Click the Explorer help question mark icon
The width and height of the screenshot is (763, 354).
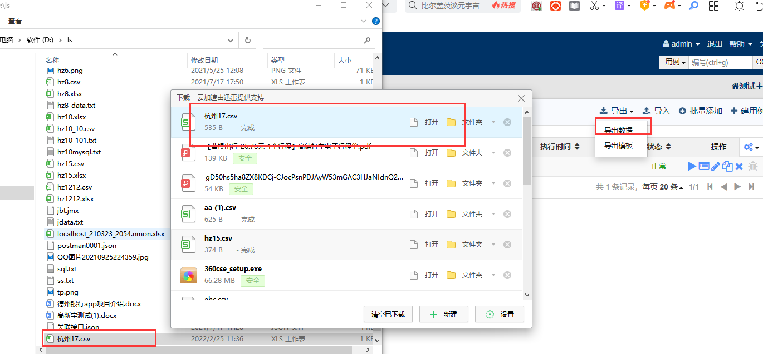pos(376,21)
